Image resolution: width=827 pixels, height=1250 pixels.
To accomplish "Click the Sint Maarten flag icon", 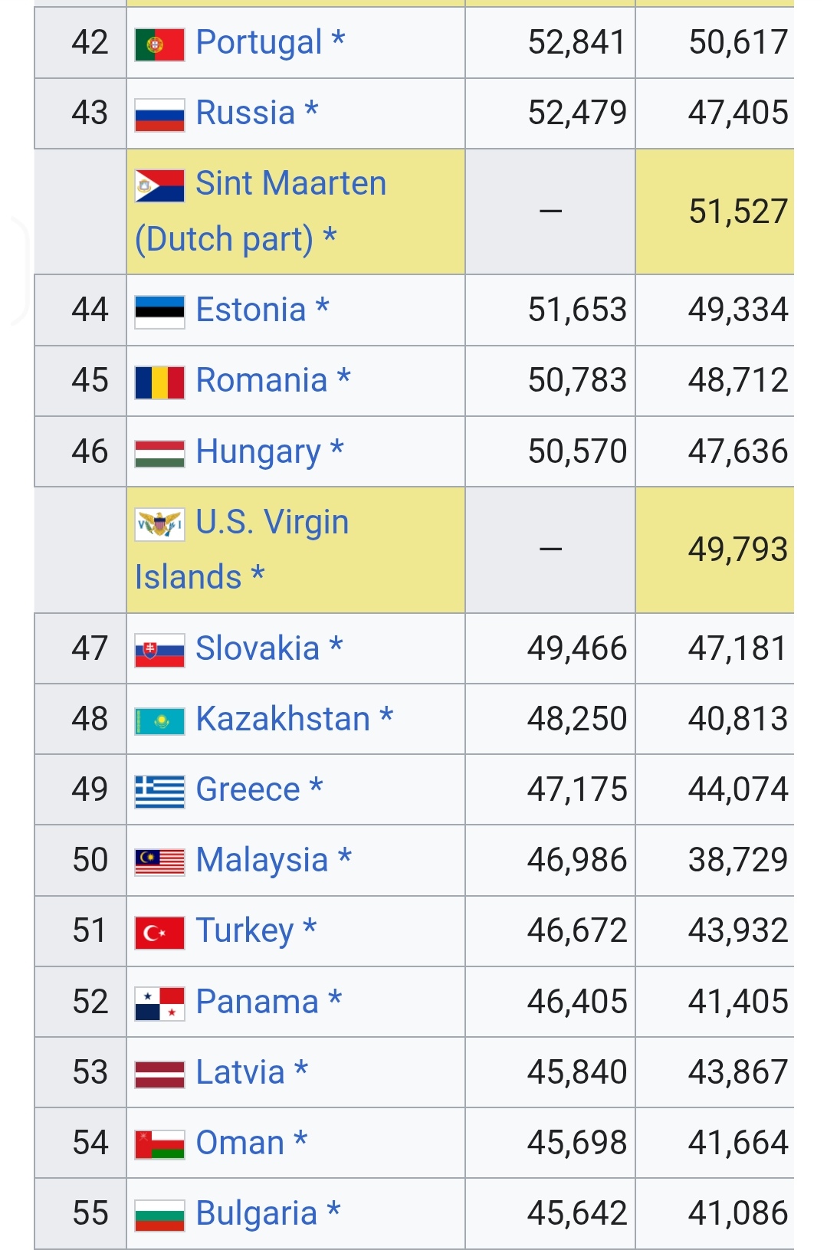I will pyautogui.click(x=159, y=185).
